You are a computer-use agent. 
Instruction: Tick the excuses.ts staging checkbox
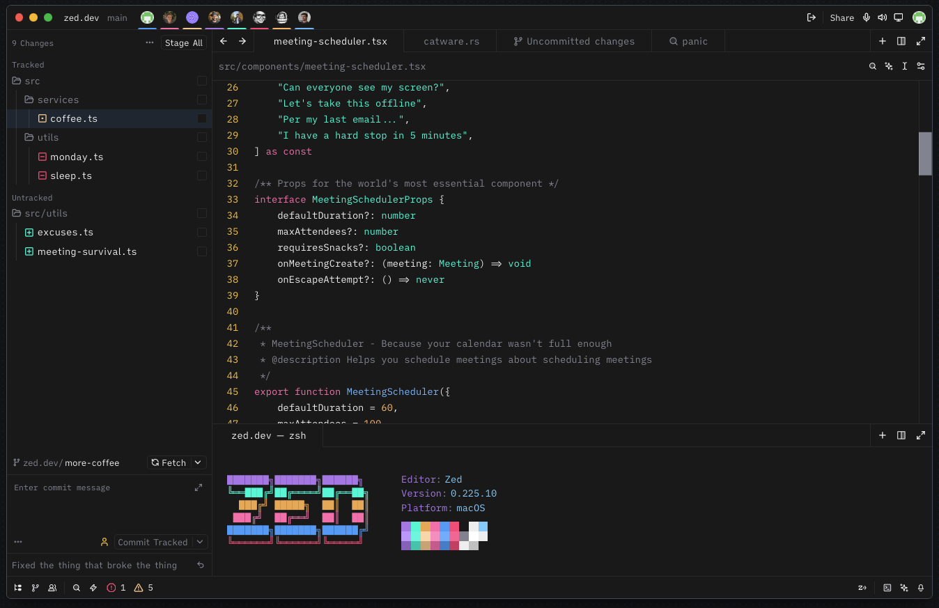pyautogui.click(x=202, y=232)
